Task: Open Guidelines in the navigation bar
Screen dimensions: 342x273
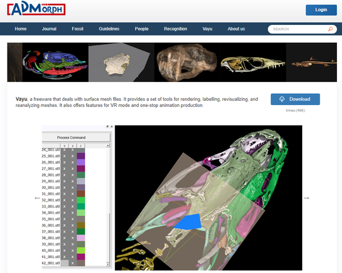Action: pos(109,29)
